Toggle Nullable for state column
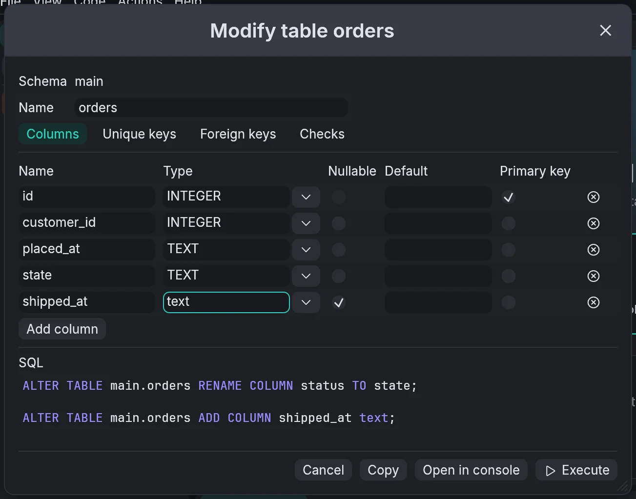 click(x=339, y=276)
